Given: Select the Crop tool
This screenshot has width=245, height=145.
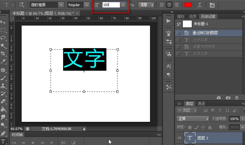Looking at the screenshot, I should pyautogui.click(x=3, y=54).
